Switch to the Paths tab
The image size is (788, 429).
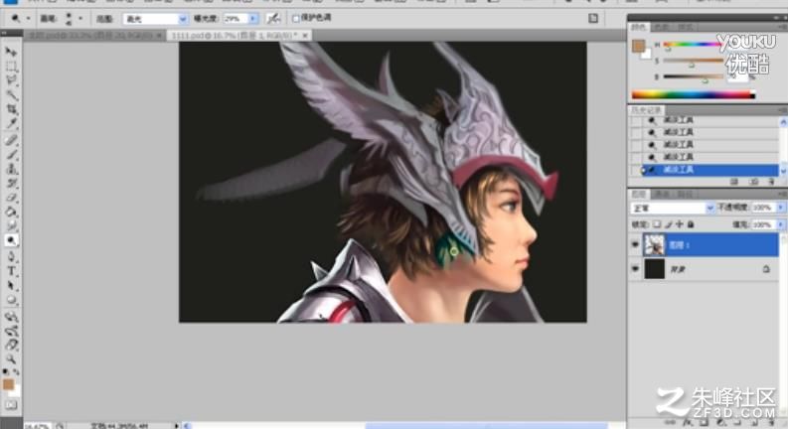click(685, 194)
